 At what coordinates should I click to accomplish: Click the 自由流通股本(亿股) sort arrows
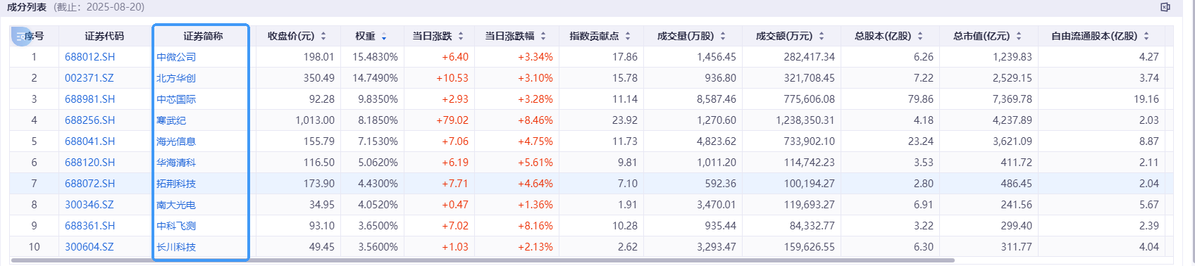pos(1146,36)
